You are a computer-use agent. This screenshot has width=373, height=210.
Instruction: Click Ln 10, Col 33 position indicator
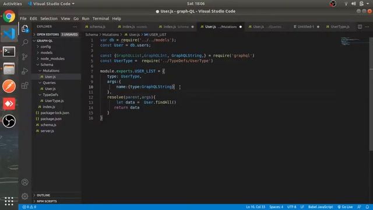coord(255,207)
